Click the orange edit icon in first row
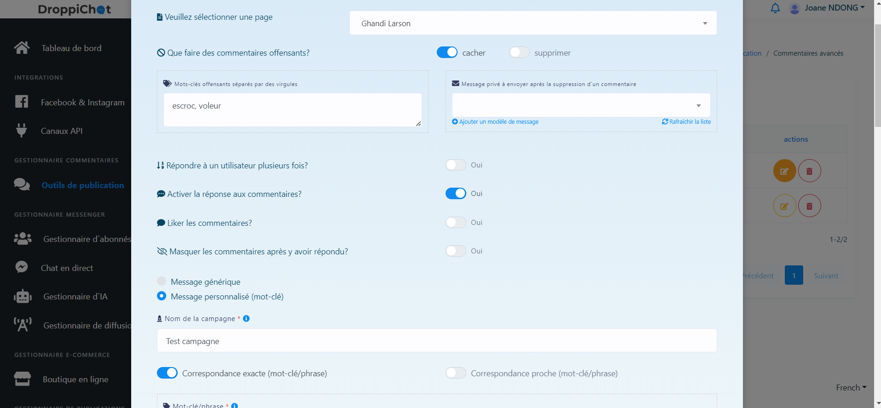Image resolution: width=881 pixels, height=408 pixels. [784, 171]
